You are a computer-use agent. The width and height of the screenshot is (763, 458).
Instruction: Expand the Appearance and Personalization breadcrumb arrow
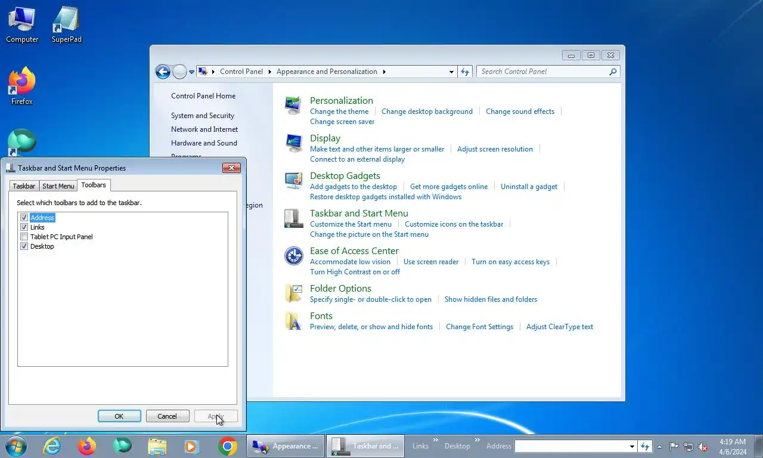pyautogui.click(x=384, y=72)
